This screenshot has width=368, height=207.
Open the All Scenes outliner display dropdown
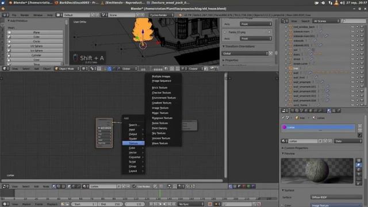pyautogui.click(x=327, y=21)
